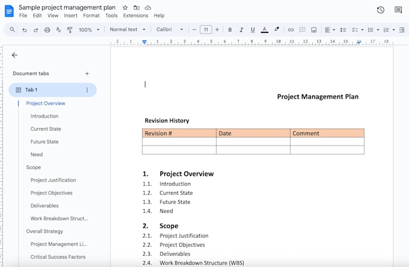Jump to Need in outline
Screen dimensions: 409x267
pyautogui.click(x=37, y=155)
